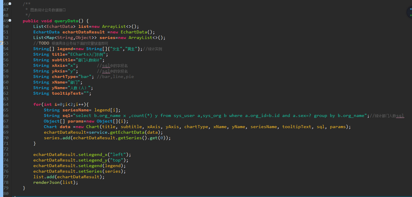Click the renderJson(list) statement

point(56,182)
